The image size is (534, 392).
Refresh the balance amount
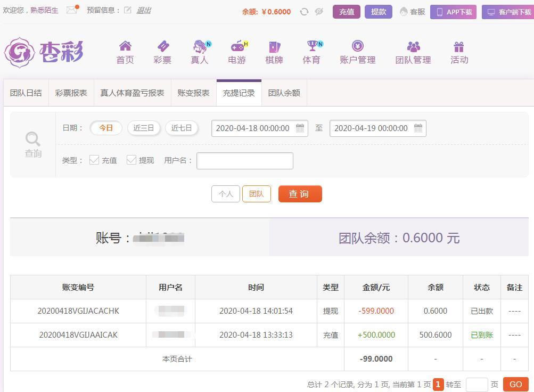pos(304,12)
